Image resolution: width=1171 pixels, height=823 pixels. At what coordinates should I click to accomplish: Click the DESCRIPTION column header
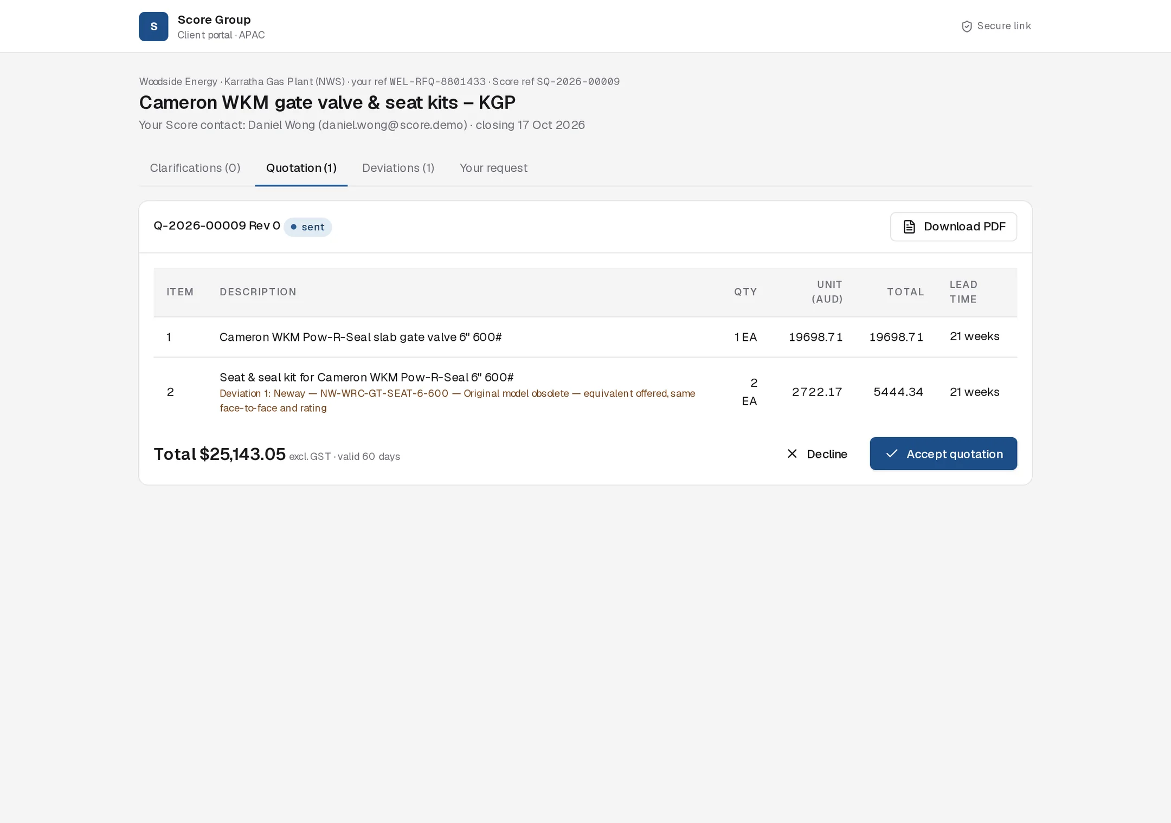coord(258,292)
